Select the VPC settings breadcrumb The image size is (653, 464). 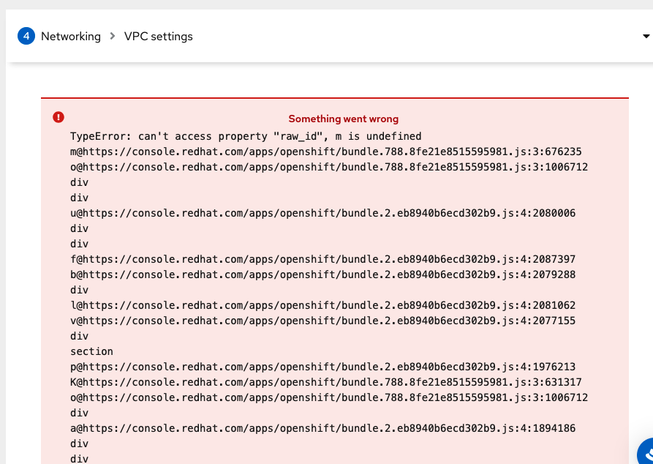[159, 36]
